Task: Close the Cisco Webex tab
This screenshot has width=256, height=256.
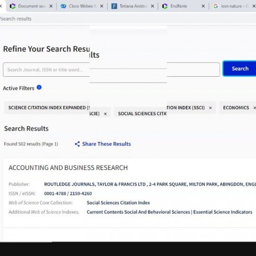Action: (101, 6)
